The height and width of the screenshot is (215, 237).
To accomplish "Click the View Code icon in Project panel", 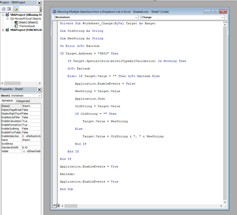I will [x=3, y=9].
